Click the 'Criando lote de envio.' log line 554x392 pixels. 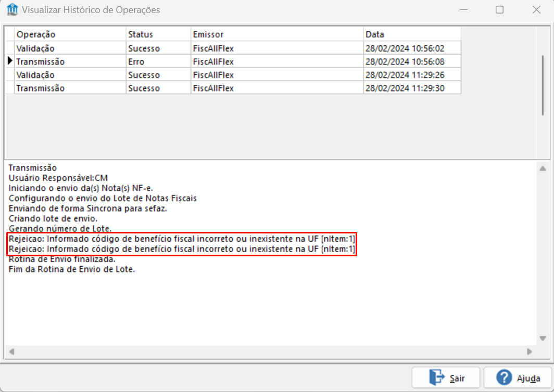[53, 218]
